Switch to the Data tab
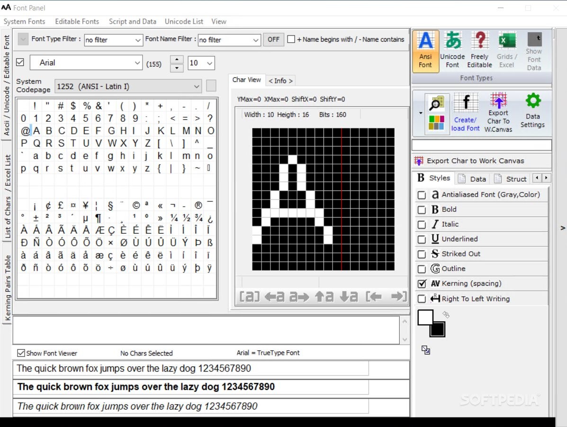The image size is (567, 427). pyautogui.click(x=472, y=179)
